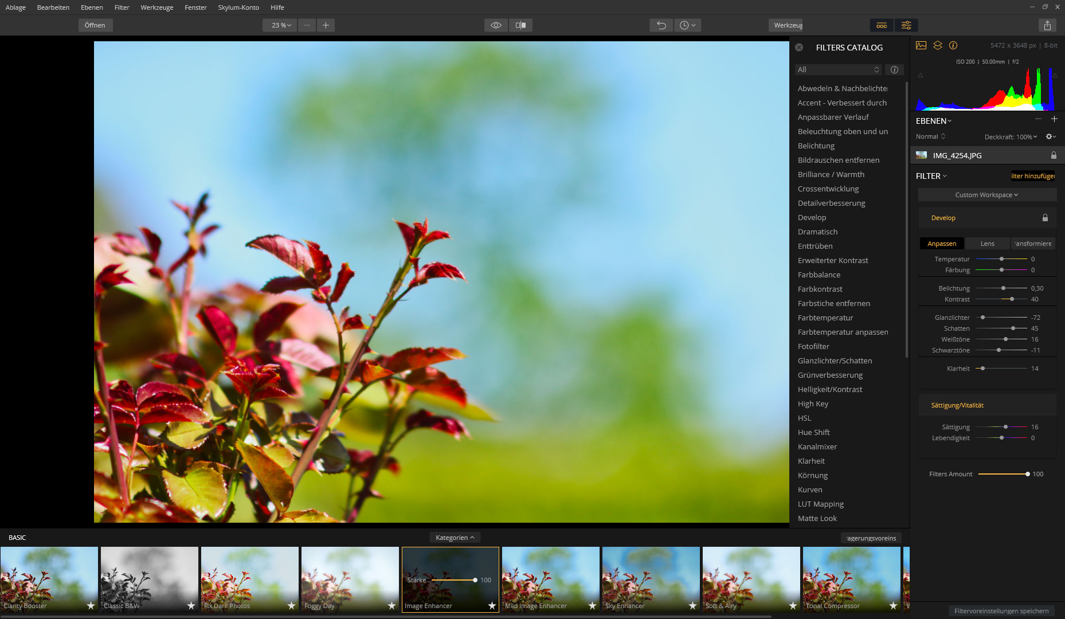Switch to the Lens tab
Viewport: 1065px width, 619px height.
[x=988, y=244]
